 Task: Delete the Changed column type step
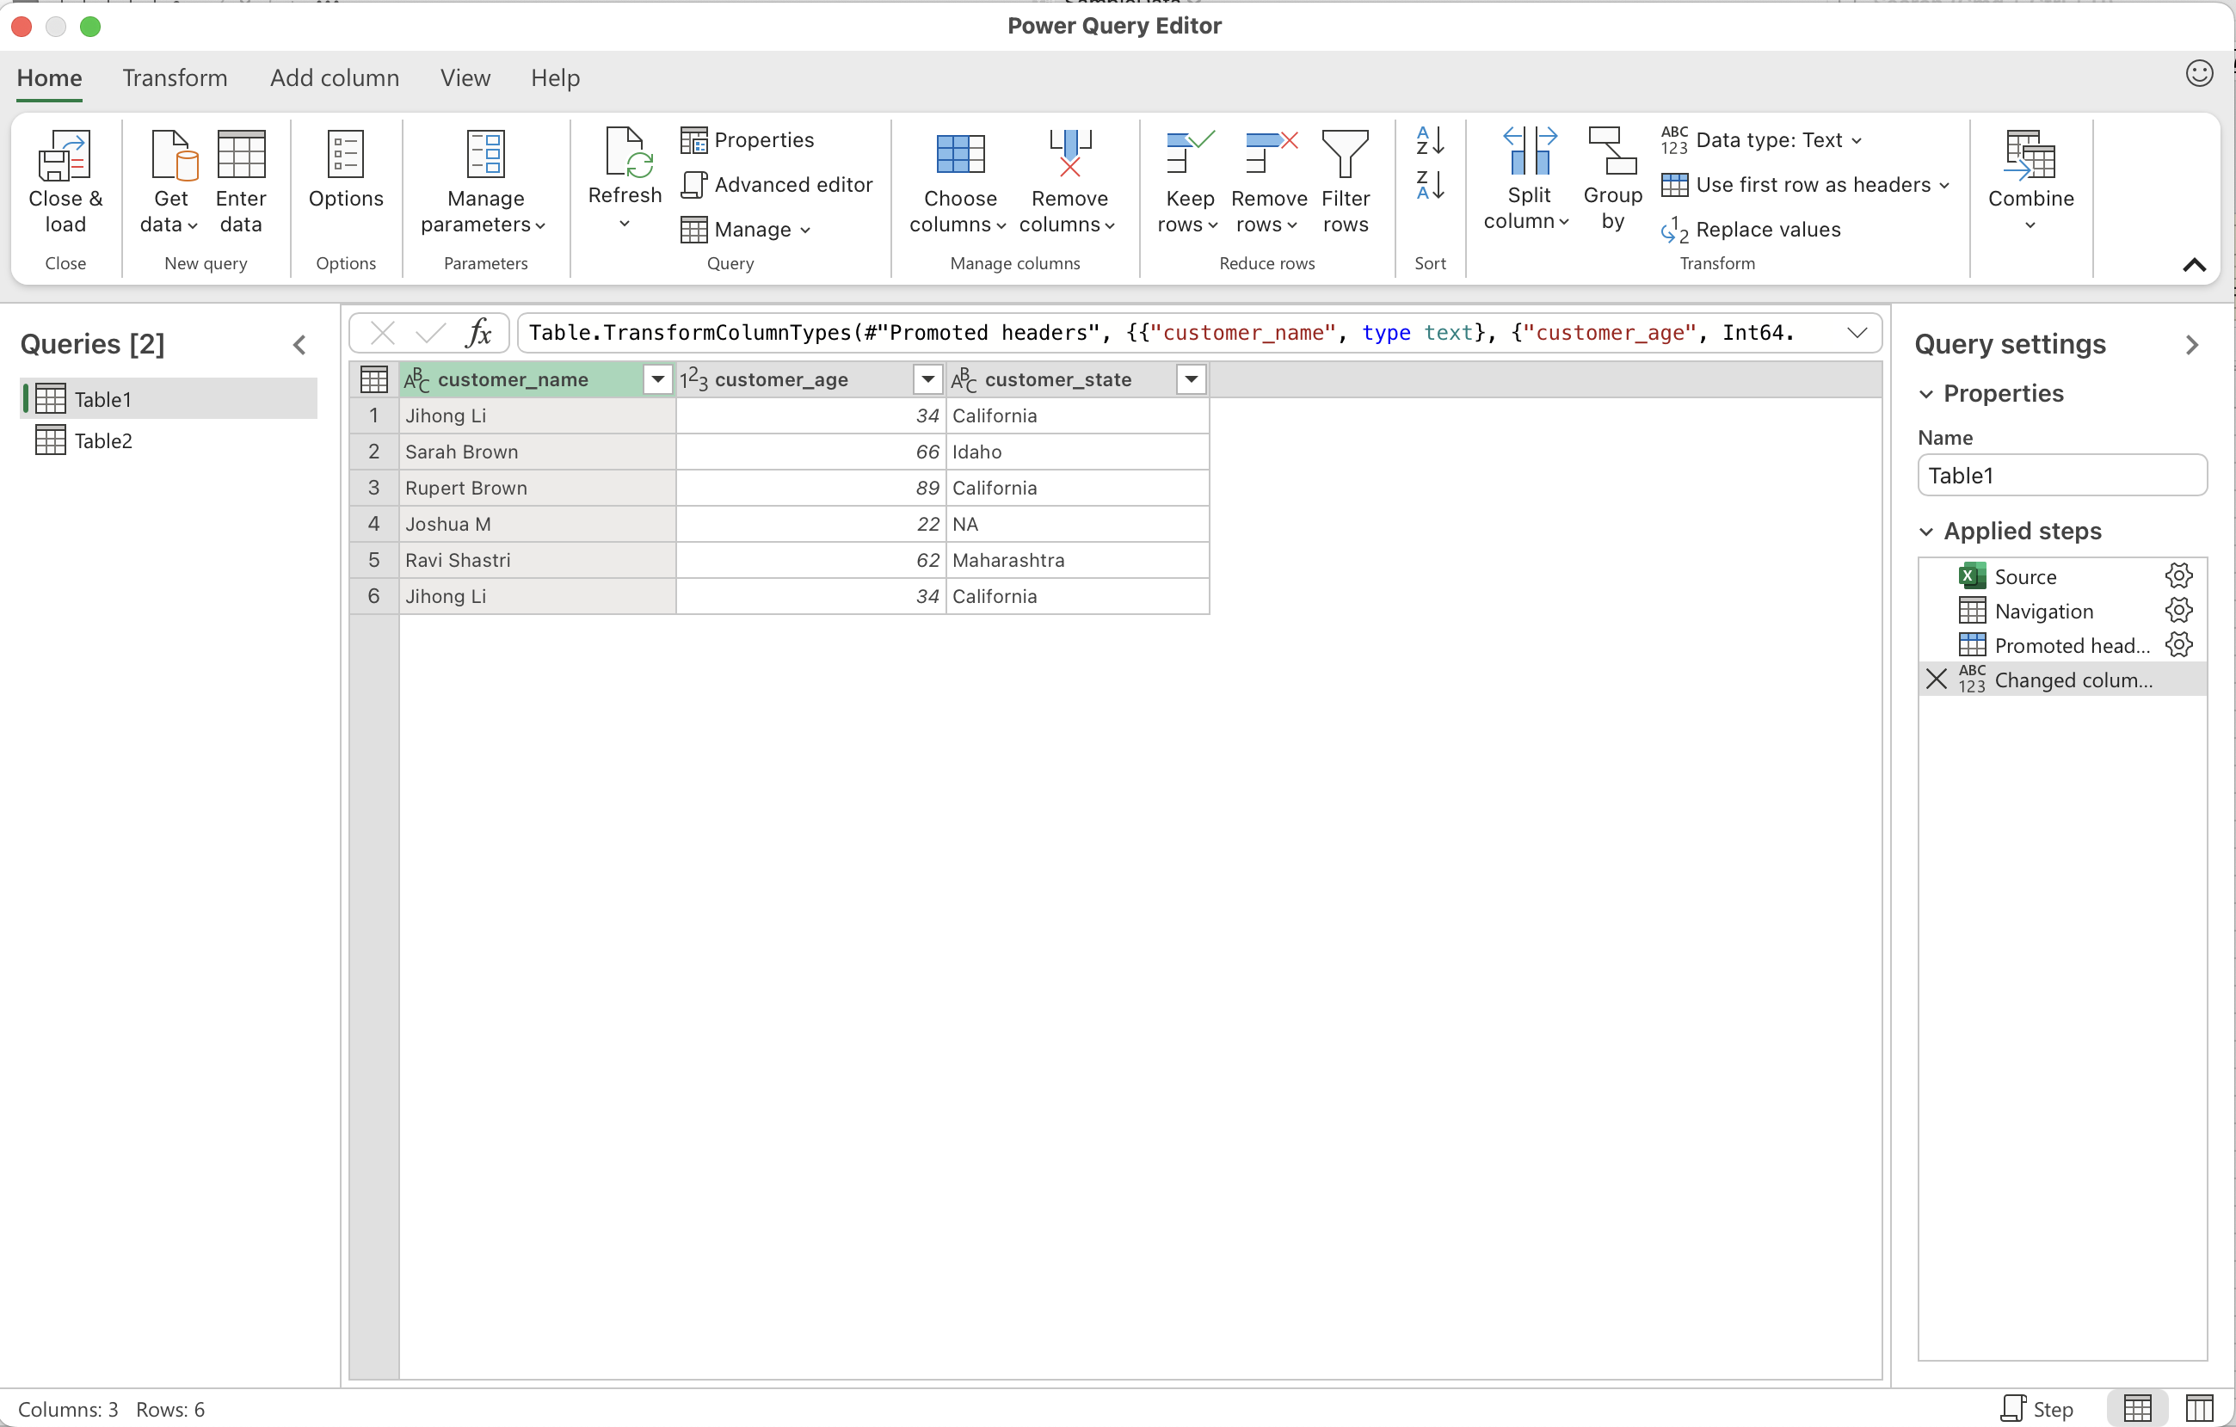click(x=1936, y=679)
